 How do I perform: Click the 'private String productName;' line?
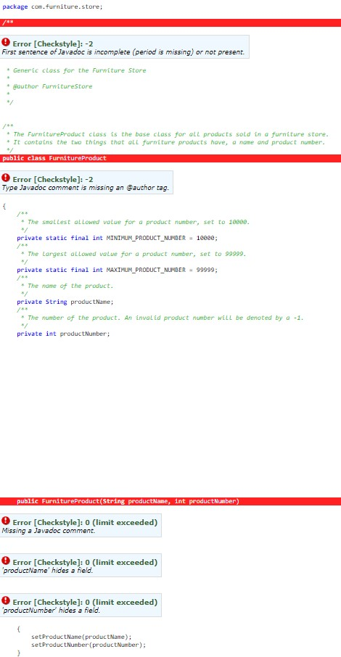(x=65, y=302)
